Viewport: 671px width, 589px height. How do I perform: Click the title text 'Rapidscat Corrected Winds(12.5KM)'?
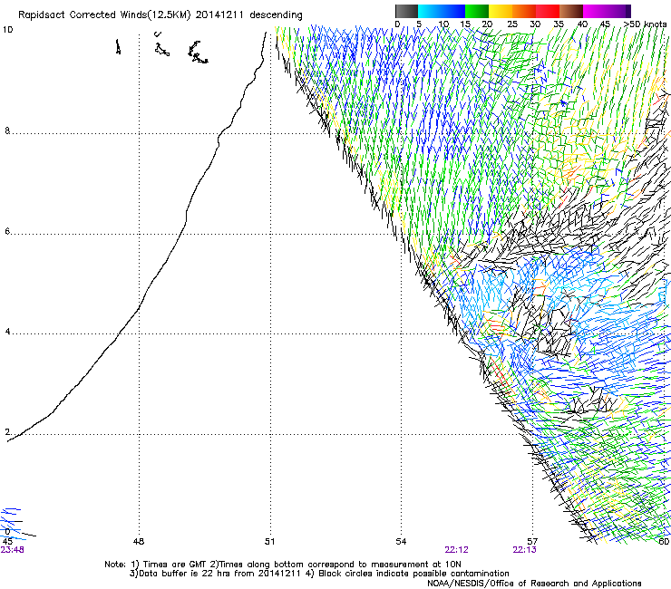(x=104, y=15)
